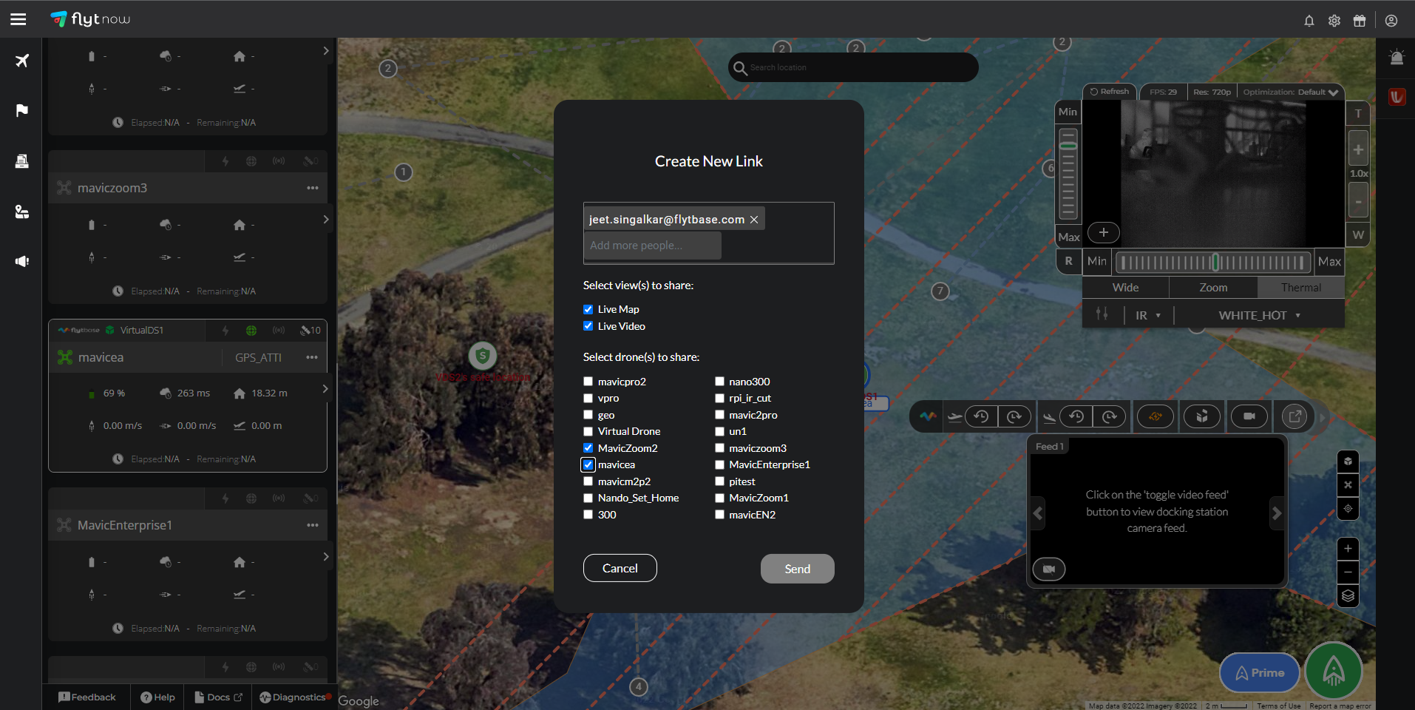
Task: Open the user account icon
Action: tap(1391, 21)
